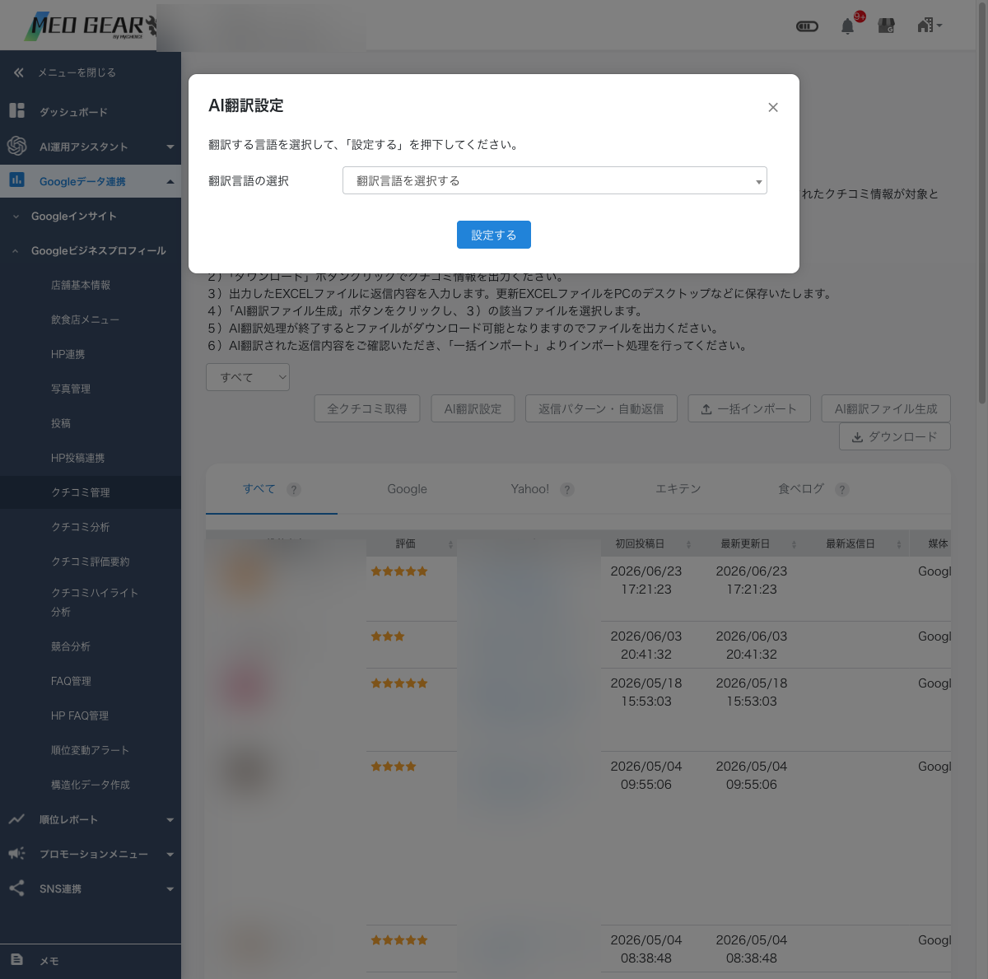Screen dimensions: 988x979
Task: Click the AI翻訳設定 button
Action: click(473, 408)
